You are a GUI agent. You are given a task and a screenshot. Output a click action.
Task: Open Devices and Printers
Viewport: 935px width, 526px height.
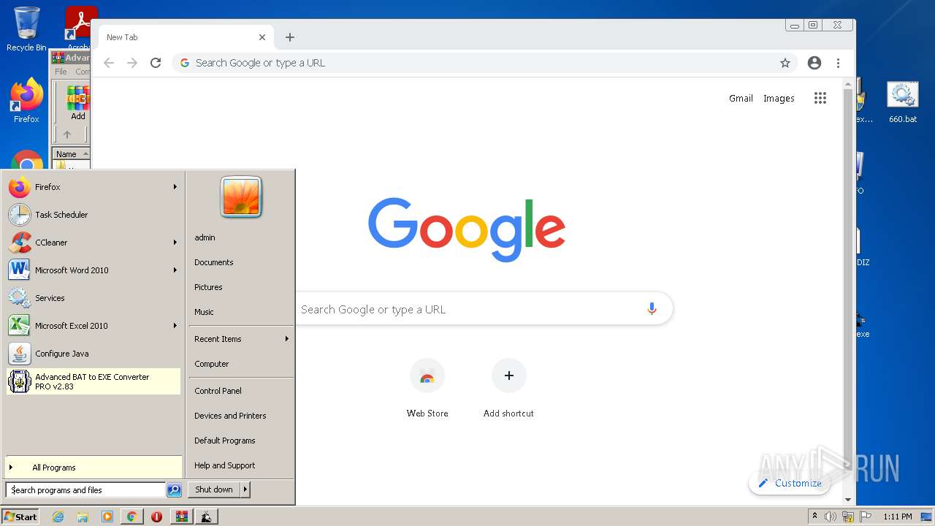230,416
